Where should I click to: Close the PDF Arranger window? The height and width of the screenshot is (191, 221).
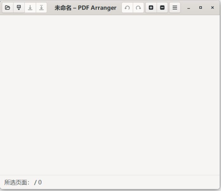click(x=212, y=8)
